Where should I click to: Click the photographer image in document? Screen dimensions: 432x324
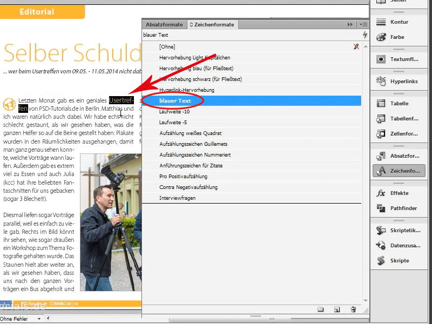click(x=111, y=222)
